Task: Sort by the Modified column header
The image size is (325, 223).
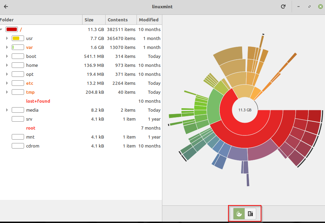Action: click(x=149, y=20)
